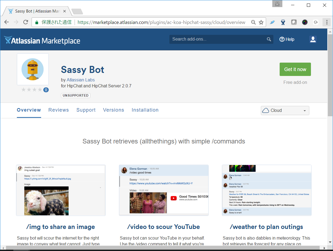Screen dimensions: 333x251
Task: Click the star rating below the logo
Action: pos(32,90)
